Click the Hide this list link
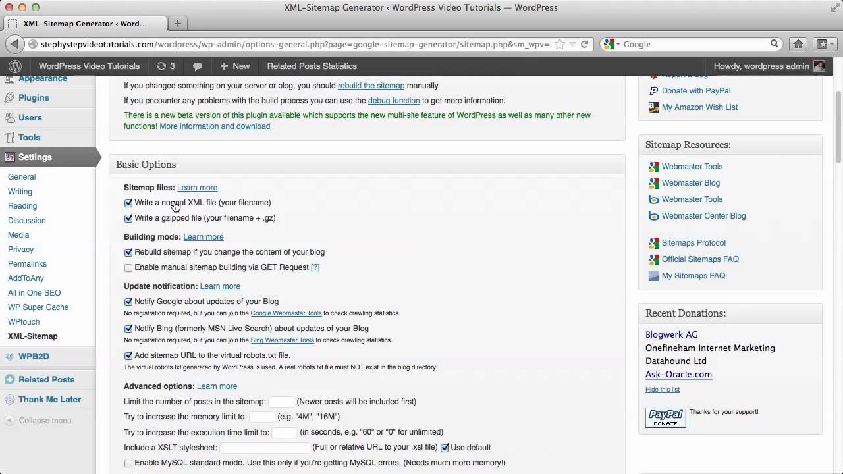843x474 pixels. [663, 390]
